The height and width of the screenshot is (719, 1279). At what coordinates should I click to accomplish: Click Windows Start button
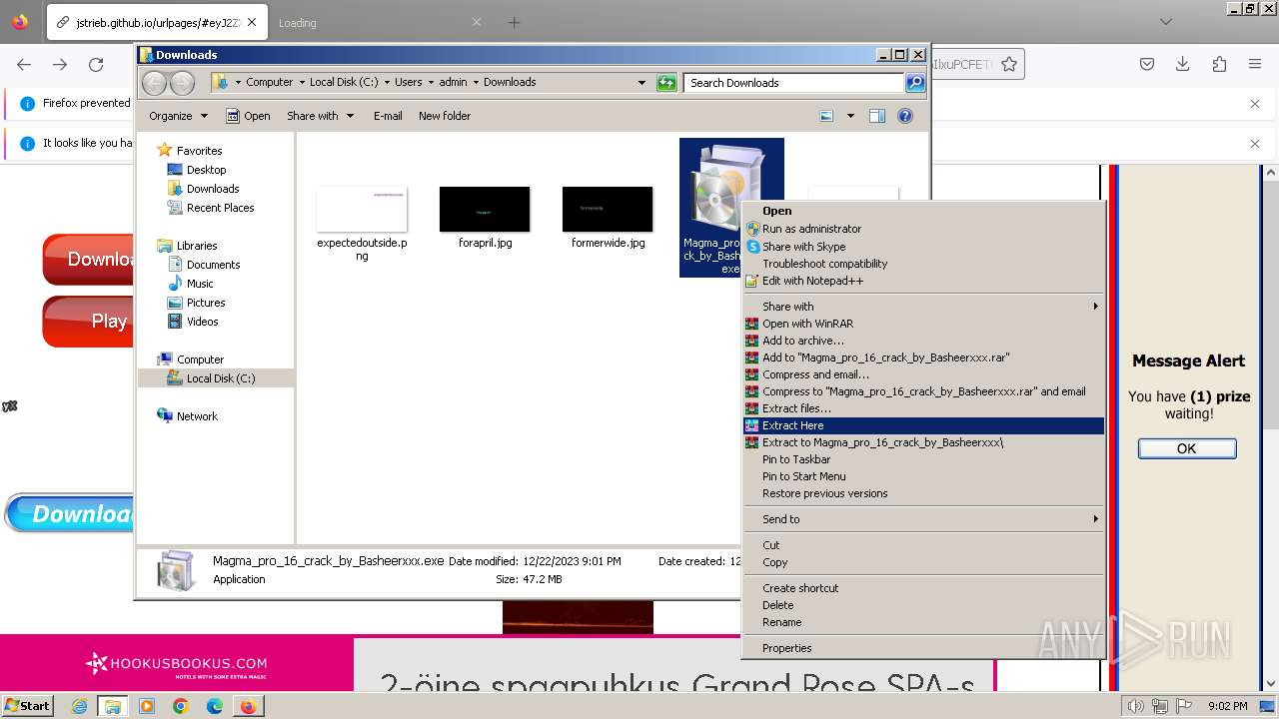(x=28, y=705)
